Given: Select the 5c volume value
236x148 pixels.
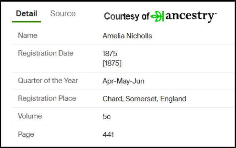Looking at the screenshot, I should pos(107,117).
